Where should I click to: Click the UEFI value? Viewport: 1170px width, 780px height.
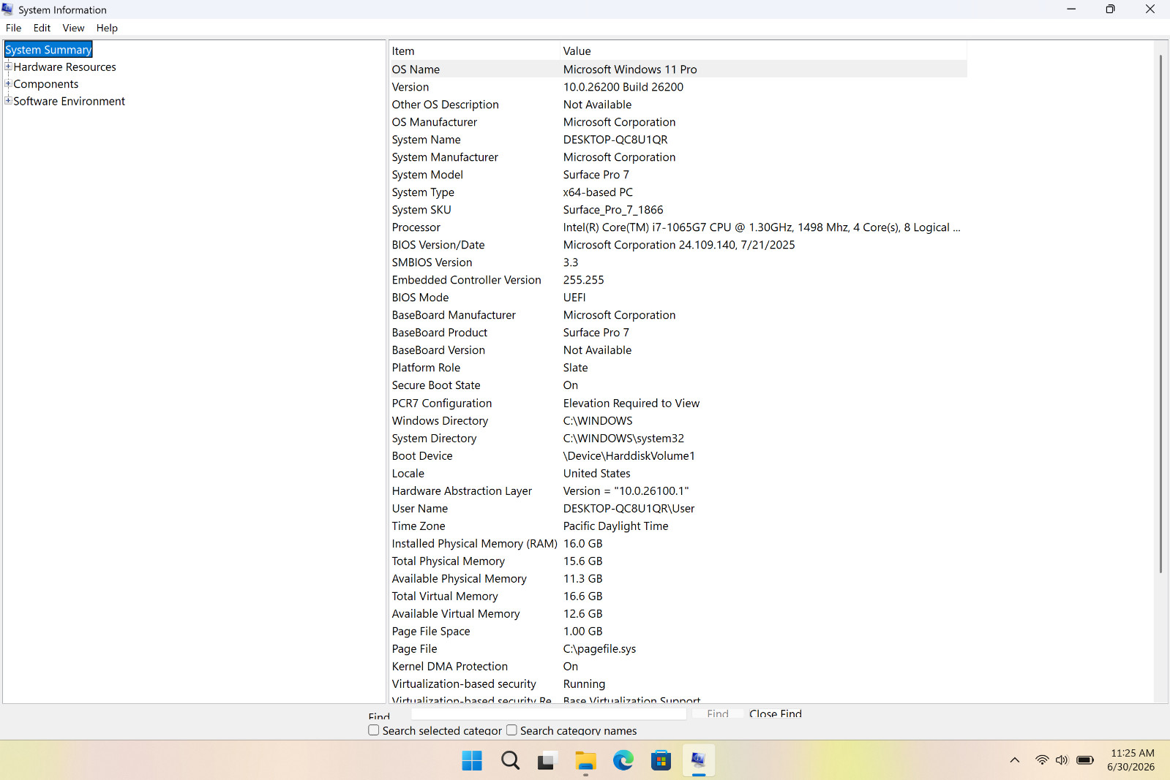[574, 298]
